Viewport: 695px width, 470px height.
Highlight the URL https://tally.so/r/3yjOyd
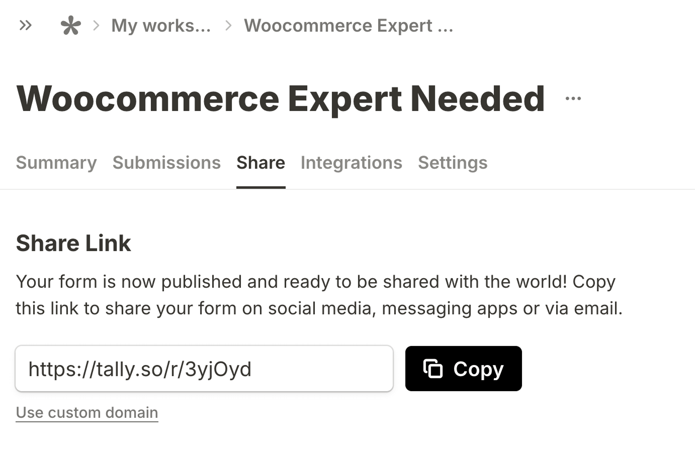click(140, 368)
